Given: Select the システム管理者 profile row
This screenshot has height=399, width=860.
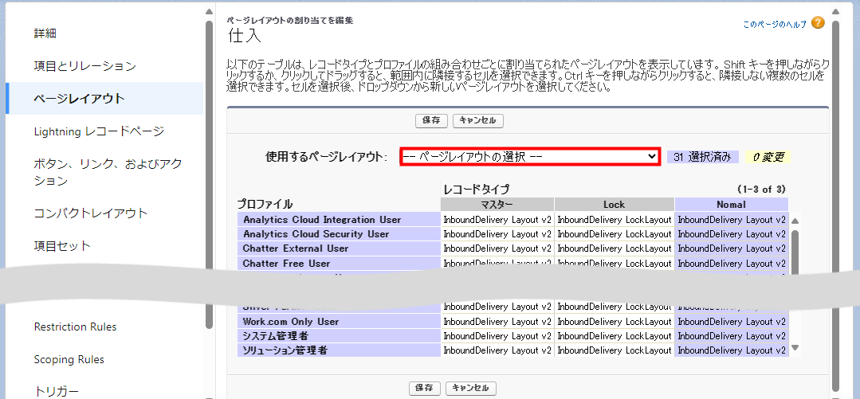Looking at the screenshot, I should [x=339, y=336].
